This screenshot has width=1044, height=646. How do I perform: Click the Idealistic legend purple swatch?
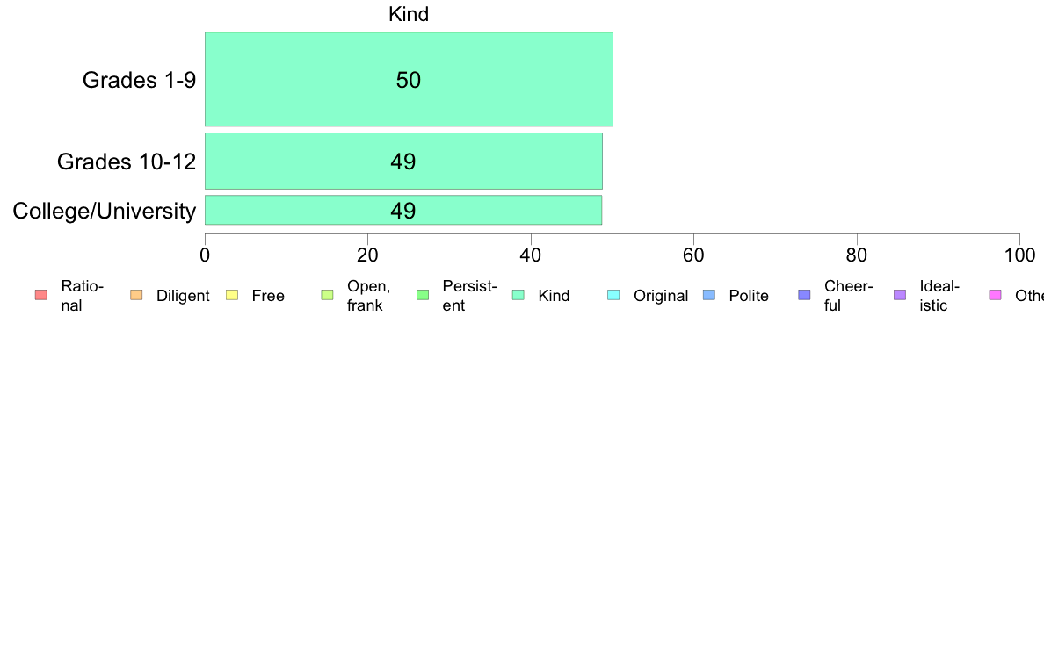point(900,296)
